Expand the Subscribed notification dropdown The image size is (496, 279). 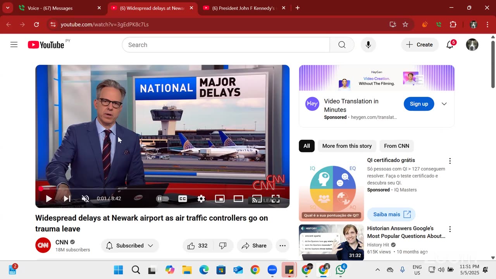coord(130,246)
